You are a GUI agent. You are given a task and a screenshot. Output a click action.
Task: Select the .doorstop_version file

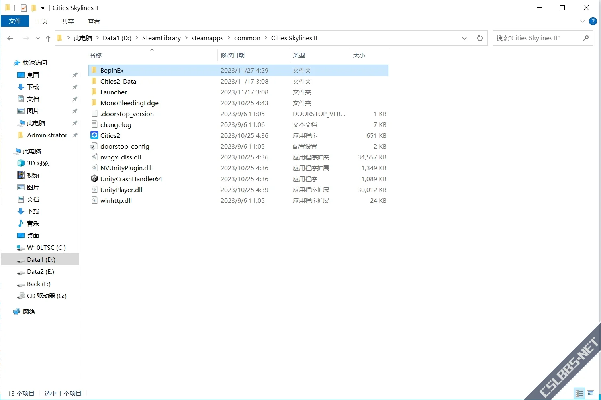click(x=127, y=114)
